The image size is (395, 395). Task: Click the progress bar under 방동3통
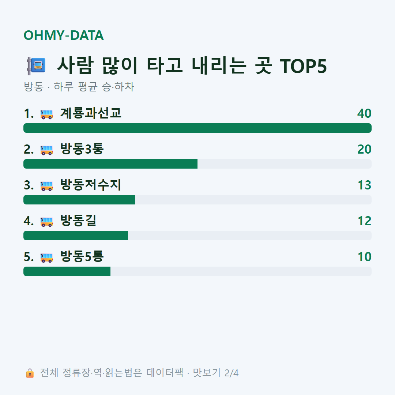197,164
